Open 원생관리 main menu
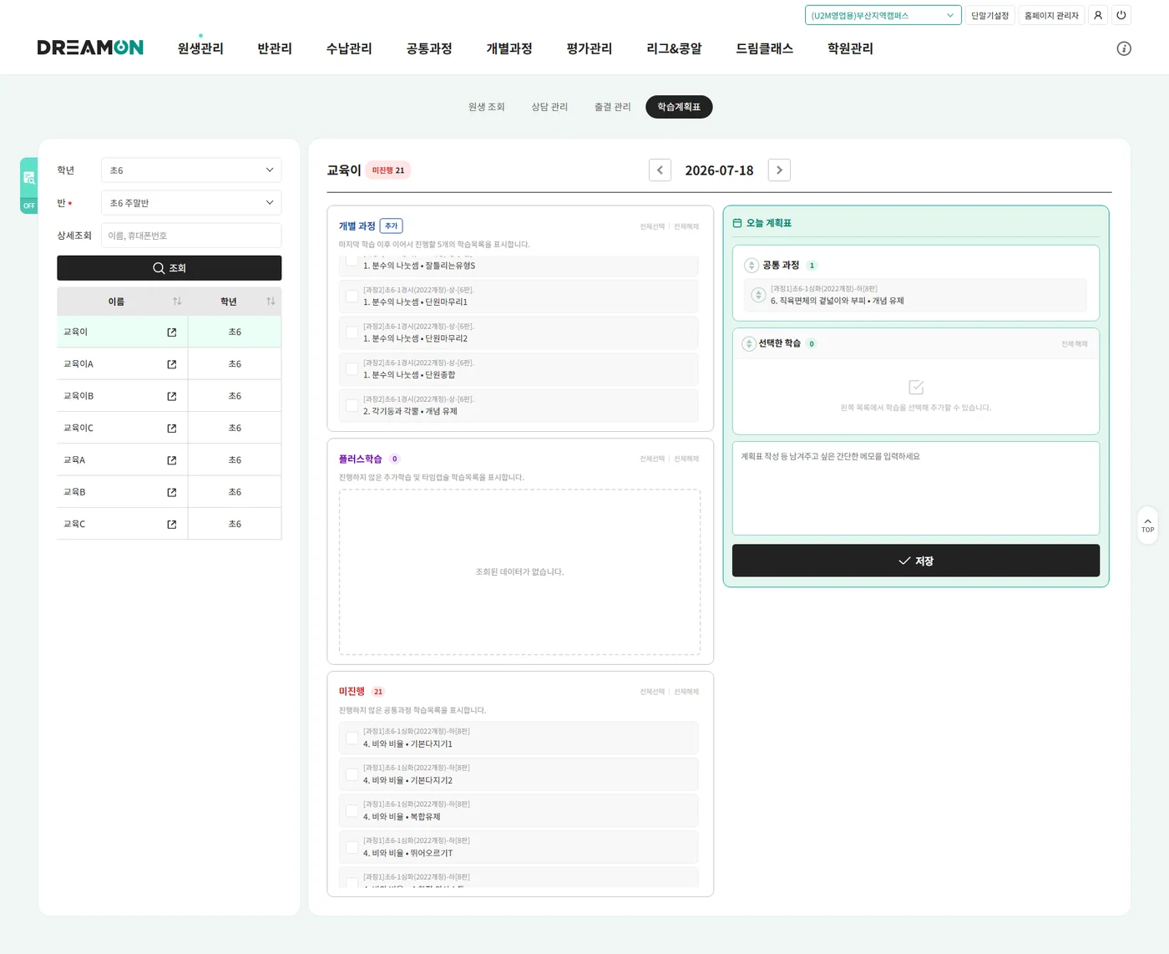 click(200, 48)
